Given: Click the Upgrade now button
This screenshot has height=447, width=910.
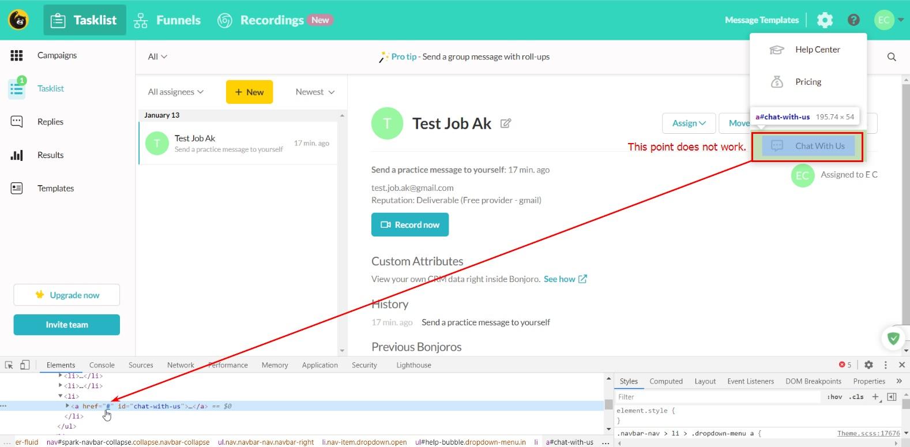Looking at the screenshot, I should pos(67,295).
